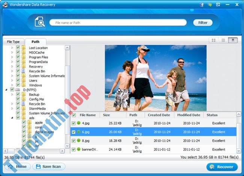Click green status dot of bannerDV file
The image size is (244, 176).
click(x=79, y=149)
